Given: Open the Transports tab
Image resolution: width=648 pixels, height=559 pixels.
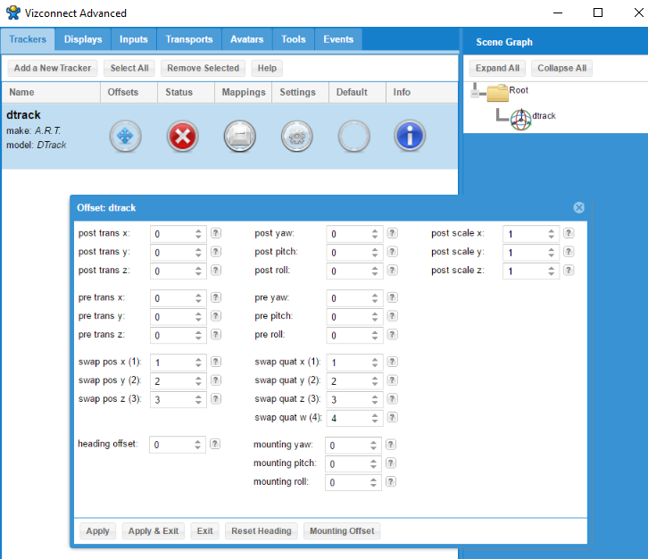Looking at the screenshot, I should tap(189, 39).
